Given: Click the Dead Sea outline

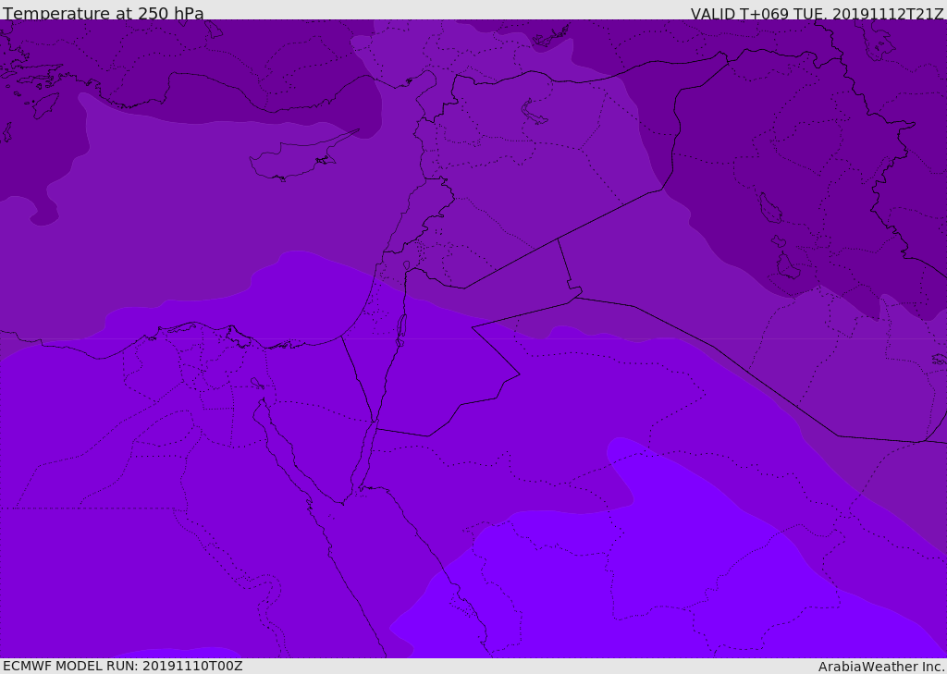Looking at the screenshot, I should [x=401, y=326].
